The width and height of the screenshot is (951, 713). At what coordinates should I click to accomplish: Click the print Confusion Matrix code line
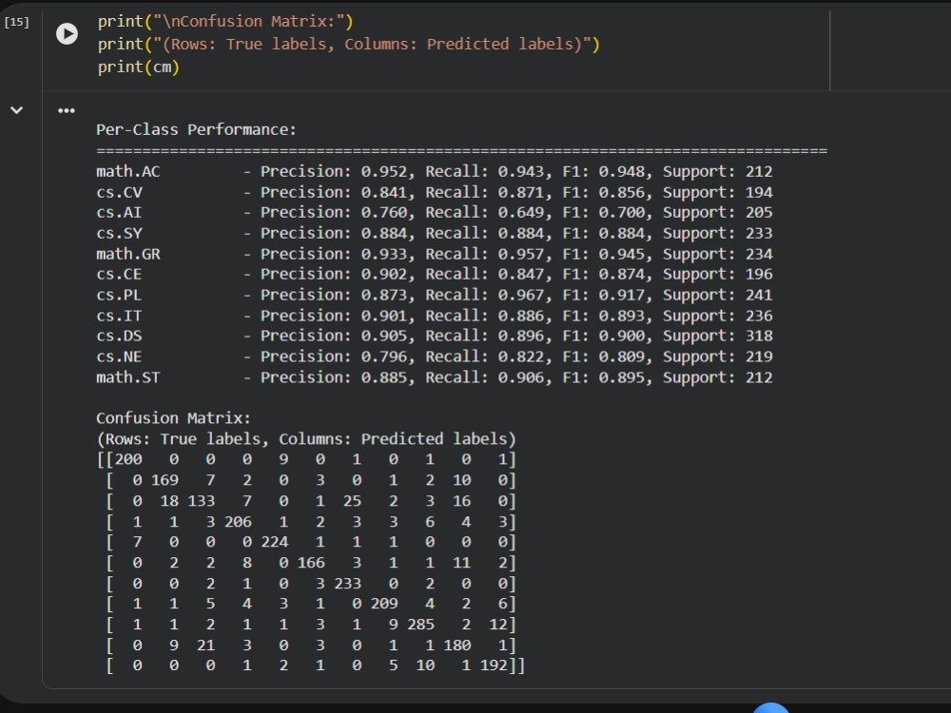(x=225, y=21)
